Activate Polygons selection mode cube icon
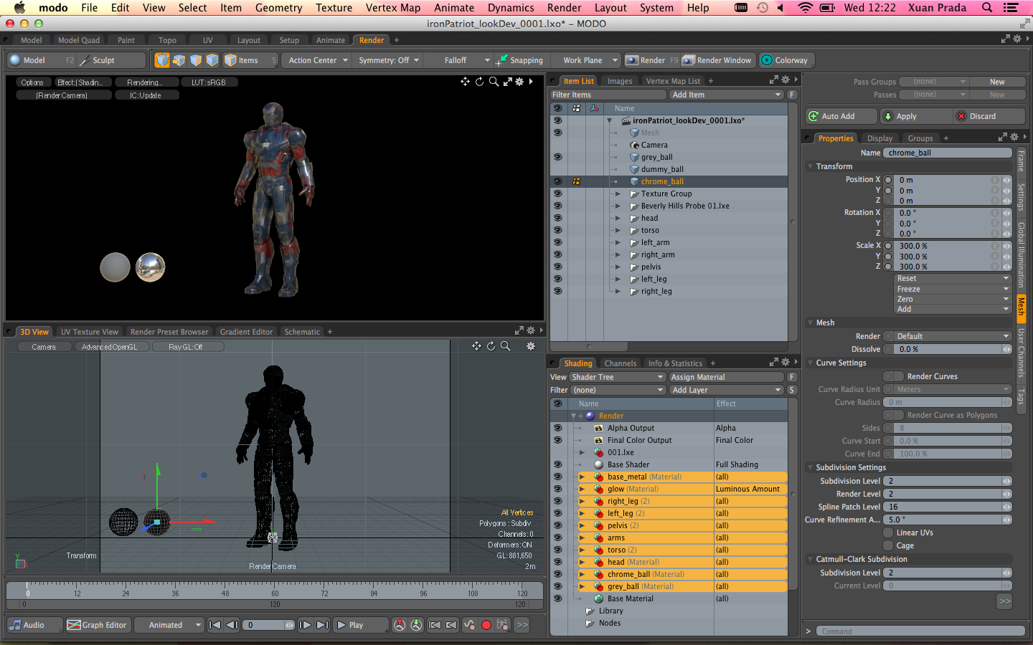 point(195,60)
